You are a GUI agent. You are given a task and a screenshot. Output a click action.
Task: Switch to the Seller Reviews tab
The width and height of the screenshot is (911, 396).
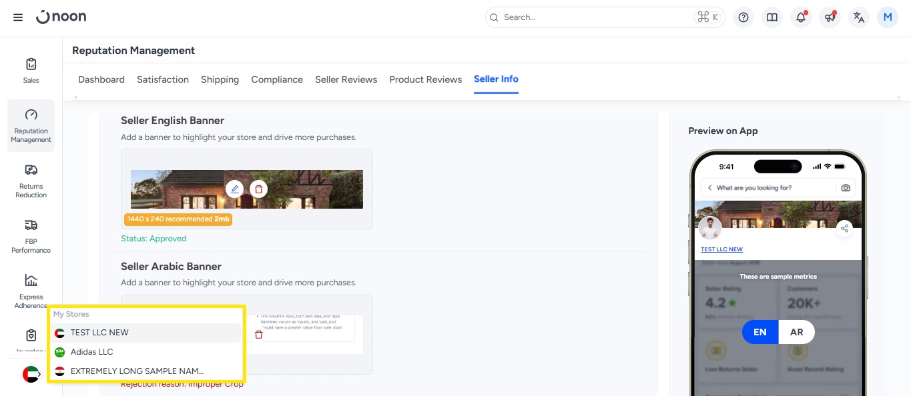(x=346, y=79)
